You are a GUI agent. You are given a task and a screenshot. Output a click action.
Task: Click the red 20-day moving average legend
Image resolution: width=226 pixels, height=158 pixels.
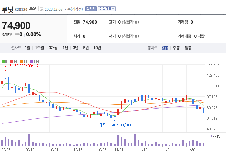pyautogui.click(x=14, y=62)
